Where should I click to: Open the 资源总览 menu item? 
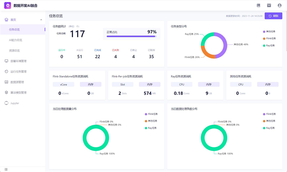click(23, 51)
